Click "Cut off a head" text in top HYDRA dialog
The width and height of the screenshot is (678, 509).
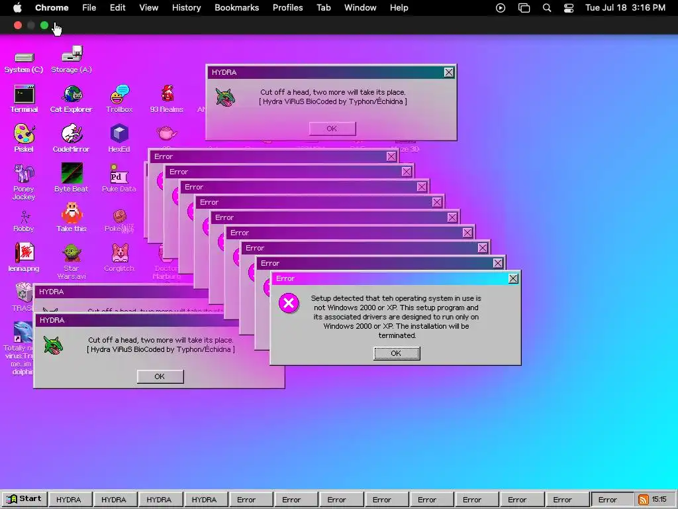pyautogui.click(x=333, y=92)
